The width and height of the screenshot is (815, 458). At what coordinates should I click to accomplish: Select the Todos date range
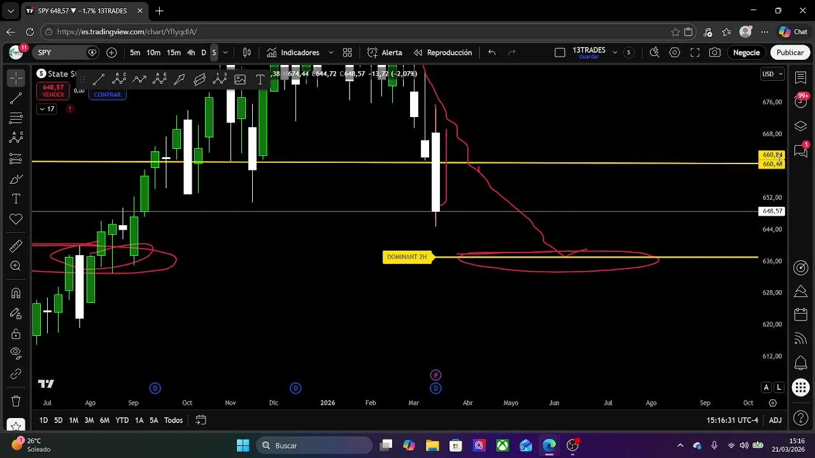click(x=173, y=420)
